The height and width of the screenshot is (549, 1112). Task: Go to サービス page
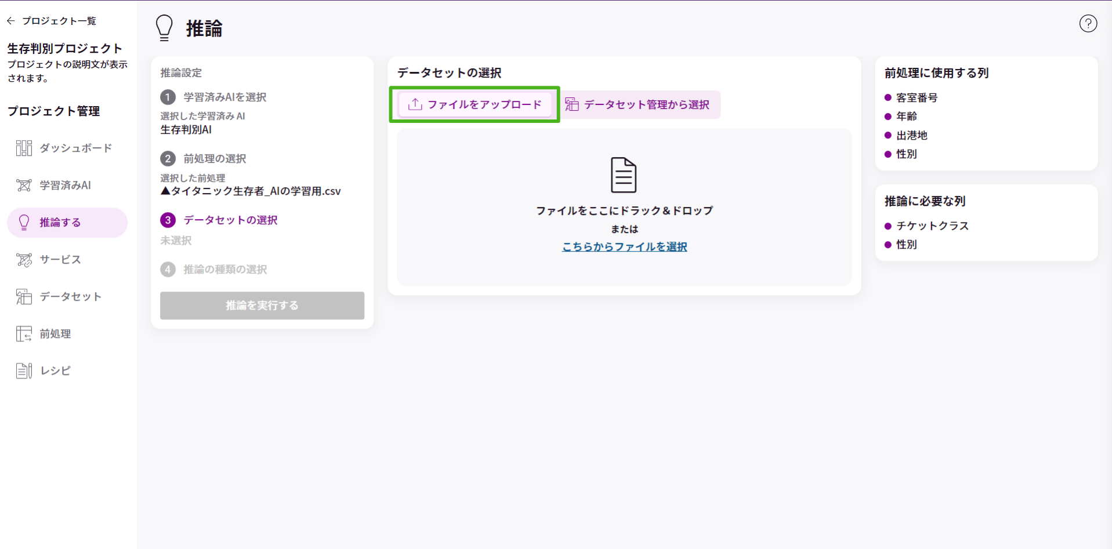point(67,260)
